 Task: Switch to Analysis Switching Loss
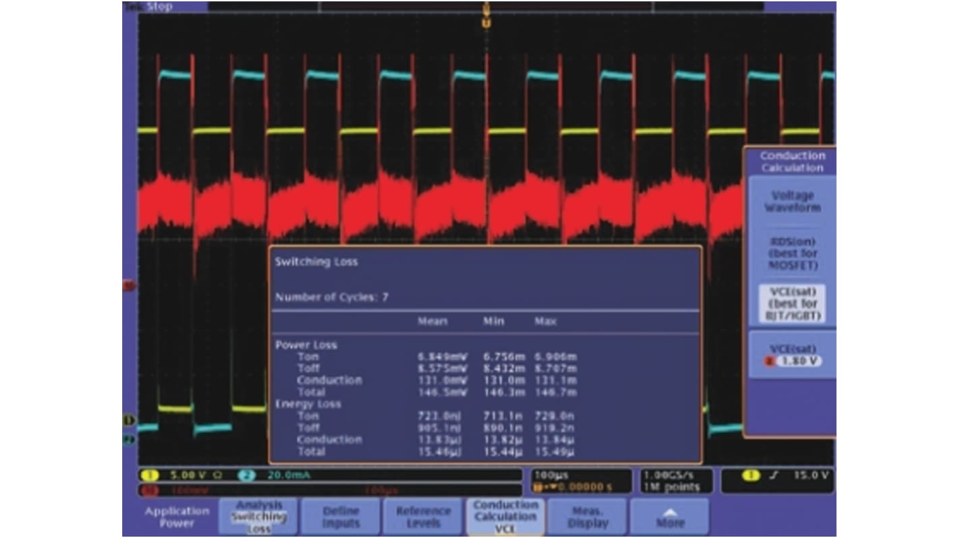pyautogui.click(x=257, y=516)
